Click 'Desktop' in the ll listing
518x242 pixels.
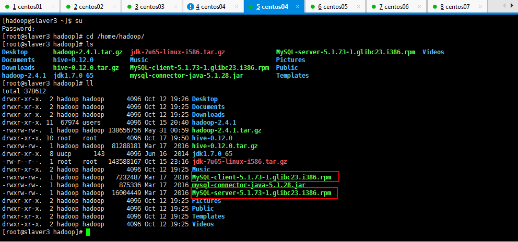(x=205, y=99)
